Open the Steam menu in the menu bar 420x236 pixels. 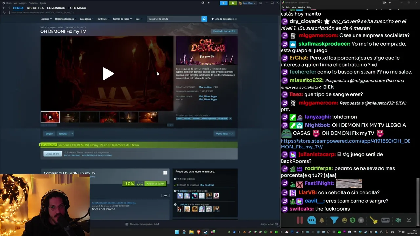point(9,3)
